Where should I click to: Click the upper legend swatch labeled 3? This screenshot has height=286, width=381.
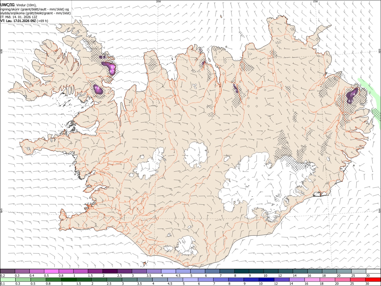tap(139, 271)
